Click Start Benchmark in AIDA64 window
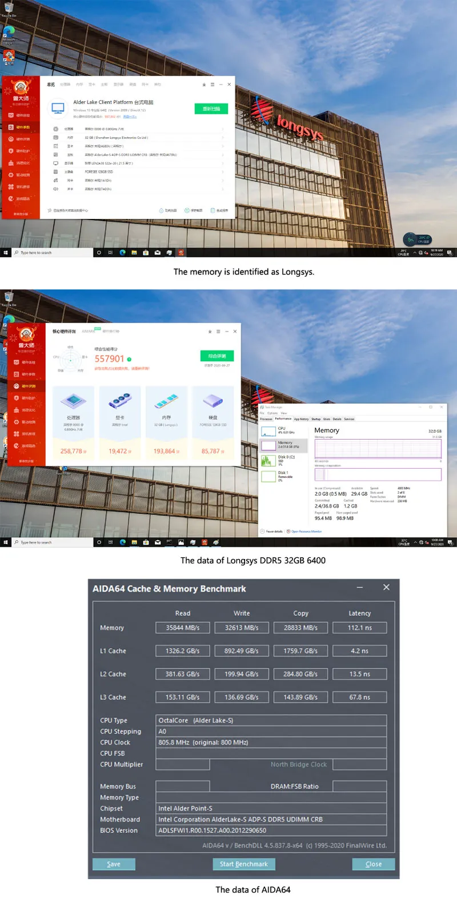 (244, 864)
